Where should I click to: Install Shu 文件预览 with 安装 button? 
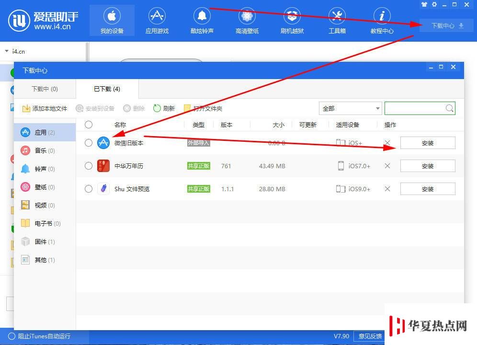tap(428, 189)
